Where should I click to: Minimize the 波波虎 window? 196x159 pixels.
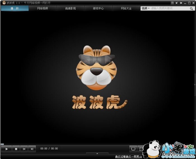coord(185,3)
